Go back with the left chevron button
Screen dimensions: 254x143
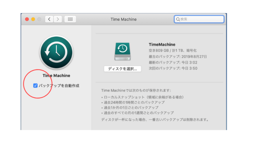click(x=49, y=19)
